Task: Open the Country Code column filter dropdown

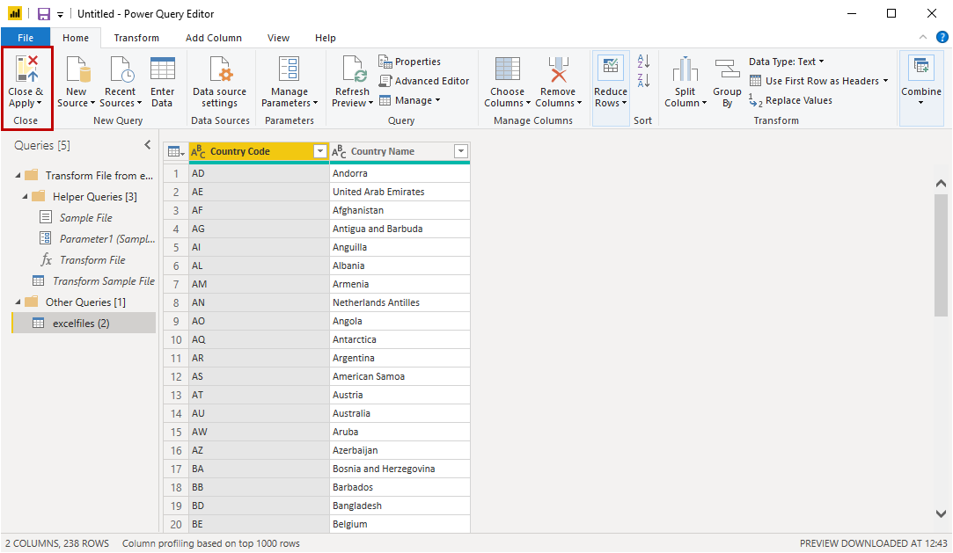Action: (x=319, y=152)
